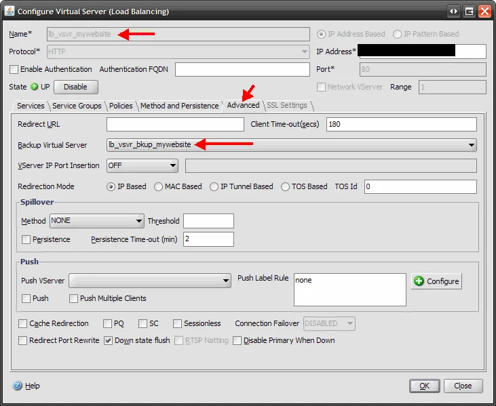The width and height of the screenshot is (496, 406).
Task: Open the Push VServer dropdown
Action: coord(150,281)
